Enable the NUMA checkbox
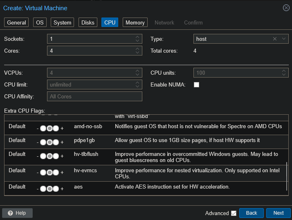The height and width of the screenshot is (220, 292). point(196,84)
